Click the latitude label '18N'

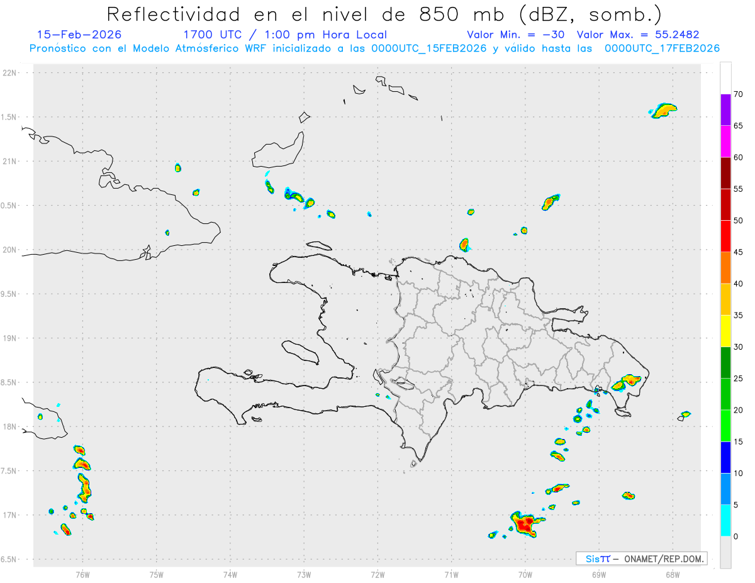(x=11, y=427)
